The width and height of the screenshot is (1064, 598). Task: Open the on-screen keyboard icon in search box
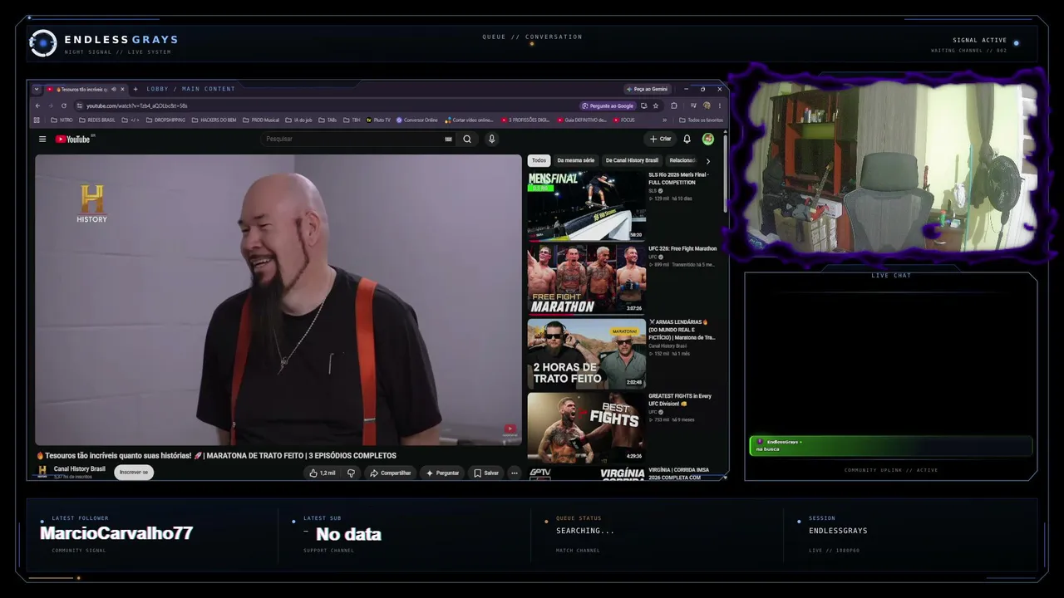tap(449, 139)
